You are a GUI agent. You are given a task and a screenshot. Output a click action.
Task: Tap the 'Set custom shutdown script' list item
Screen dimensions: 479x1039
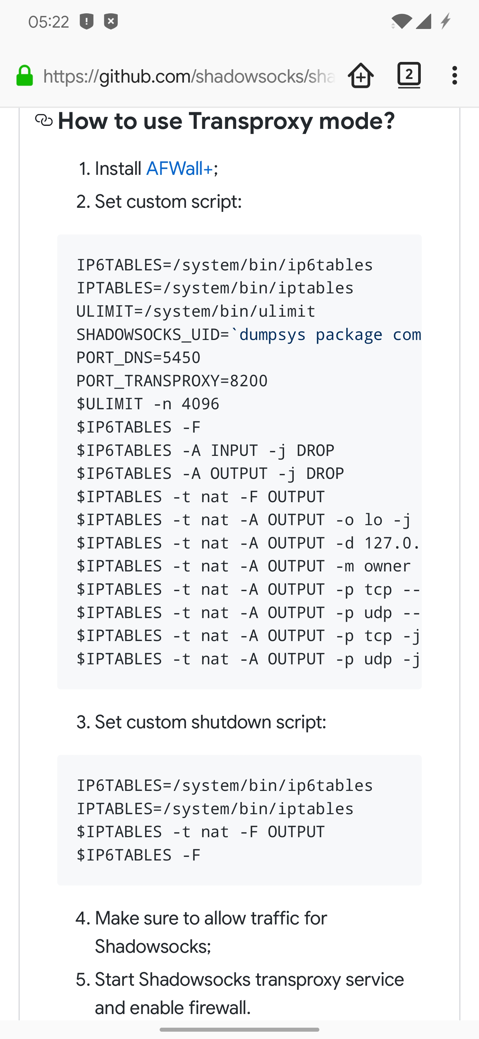click(202, 721)
